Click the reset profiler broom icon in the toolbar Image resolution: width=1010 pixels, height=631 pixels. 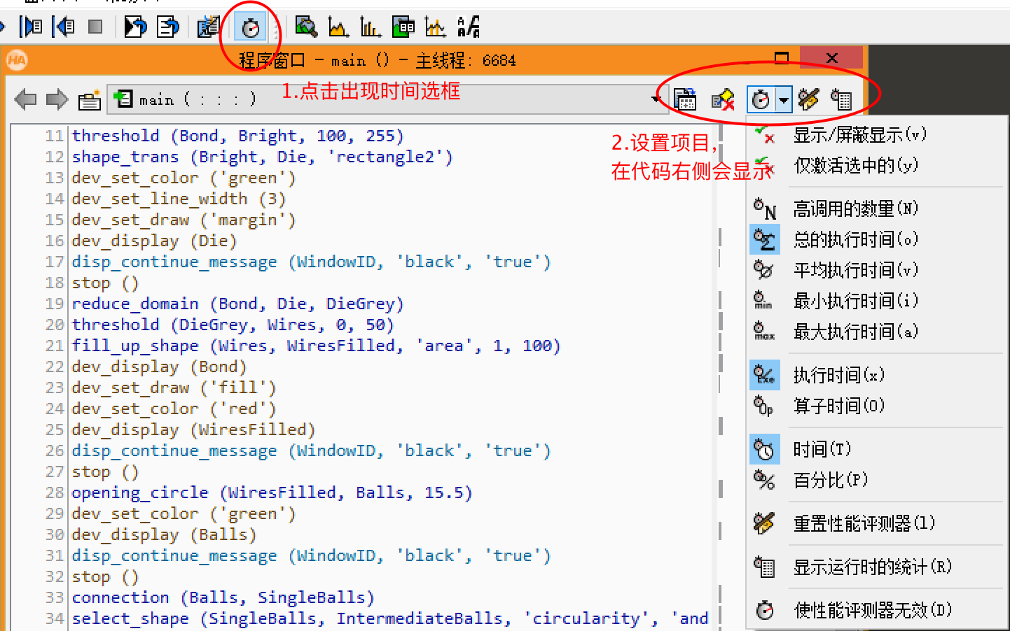click(x=808, y=100)
